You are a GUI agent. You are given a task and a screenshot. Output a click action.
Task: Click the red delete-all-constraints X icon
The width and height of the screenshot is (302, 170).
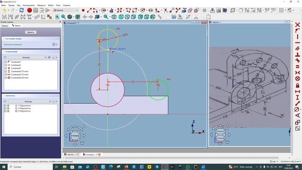tap(49, 17)
